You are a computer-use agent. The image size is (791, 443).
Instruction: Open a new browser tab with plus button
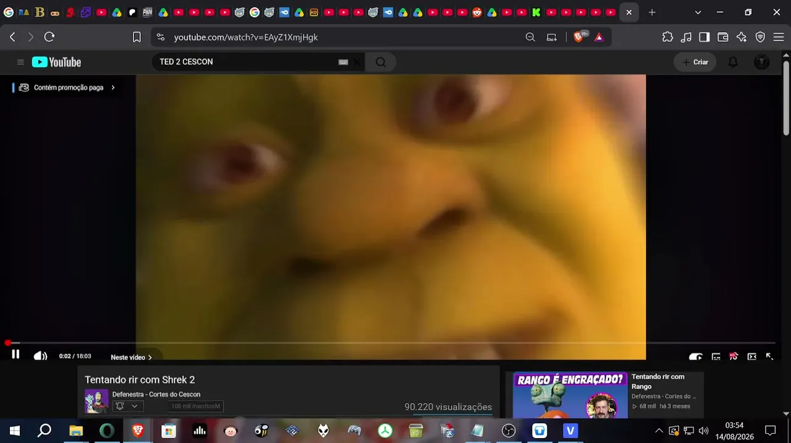[x=652, y=12]
